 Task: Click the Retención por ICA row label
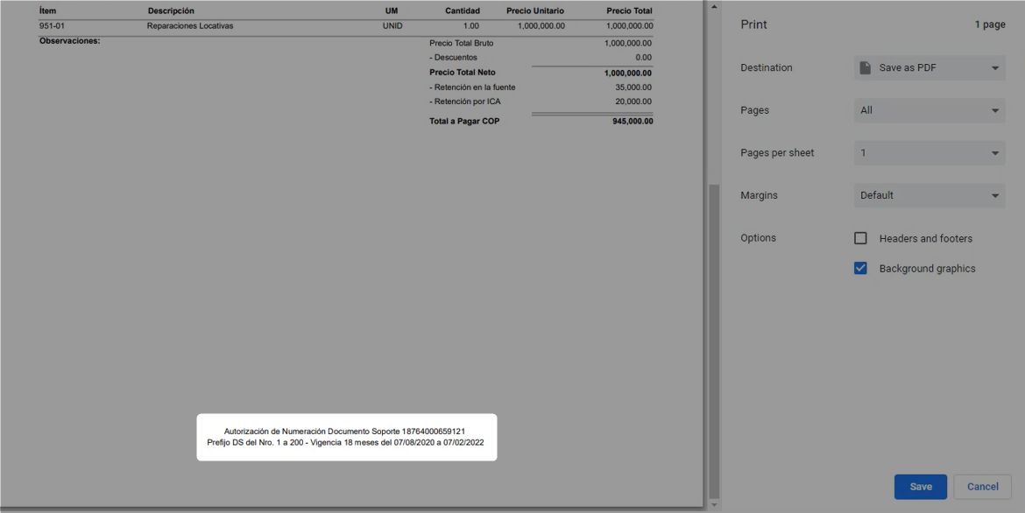[x=465, y=102]
